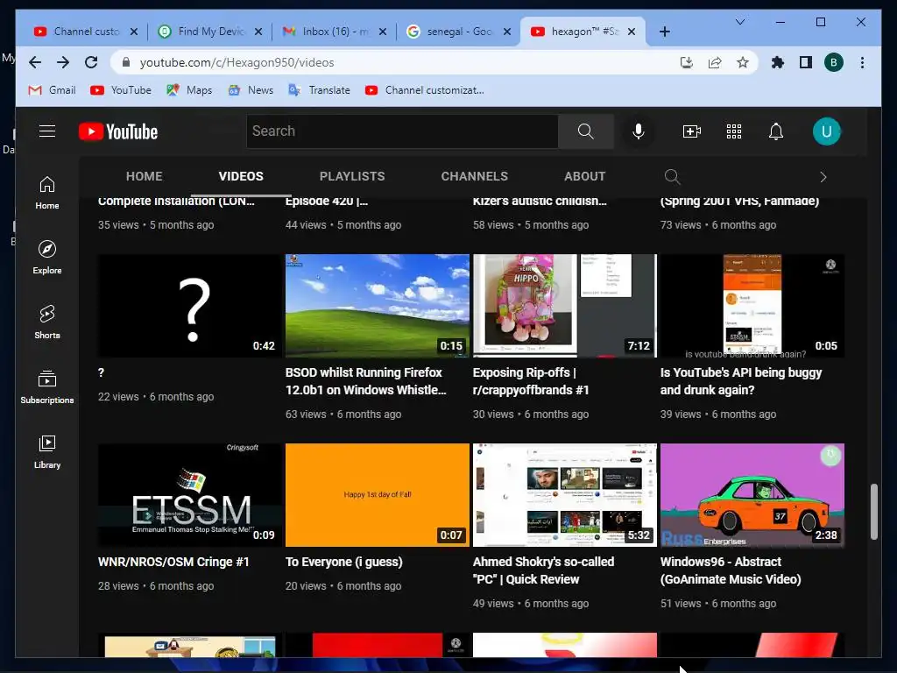Viewport: 897px width, 673px height.
Task: Select the VIDEOS channel tab
Action: pyautogui.click(x=241, y=176)
